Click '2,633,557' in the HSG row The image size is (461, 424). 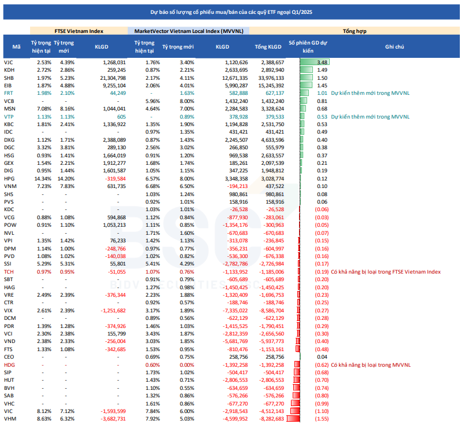[x=272, y=156]
